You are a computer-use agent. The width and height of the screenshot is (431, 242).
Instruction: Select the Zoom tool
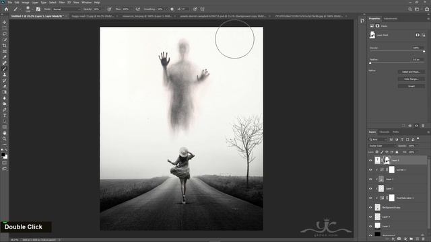pos(5,139)
